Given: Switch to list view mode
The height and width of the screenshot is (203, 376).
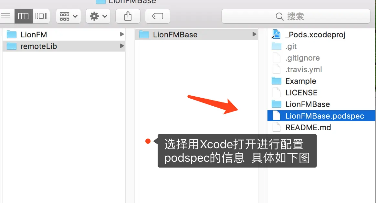Looking at the screenshot, I should (x=7, y=16).
